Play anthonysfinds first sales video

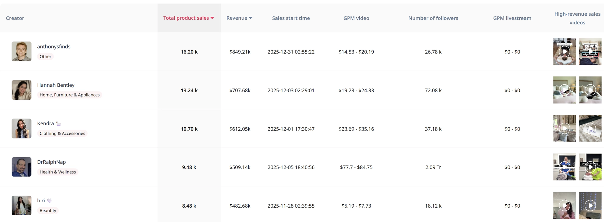pos(564,51)
